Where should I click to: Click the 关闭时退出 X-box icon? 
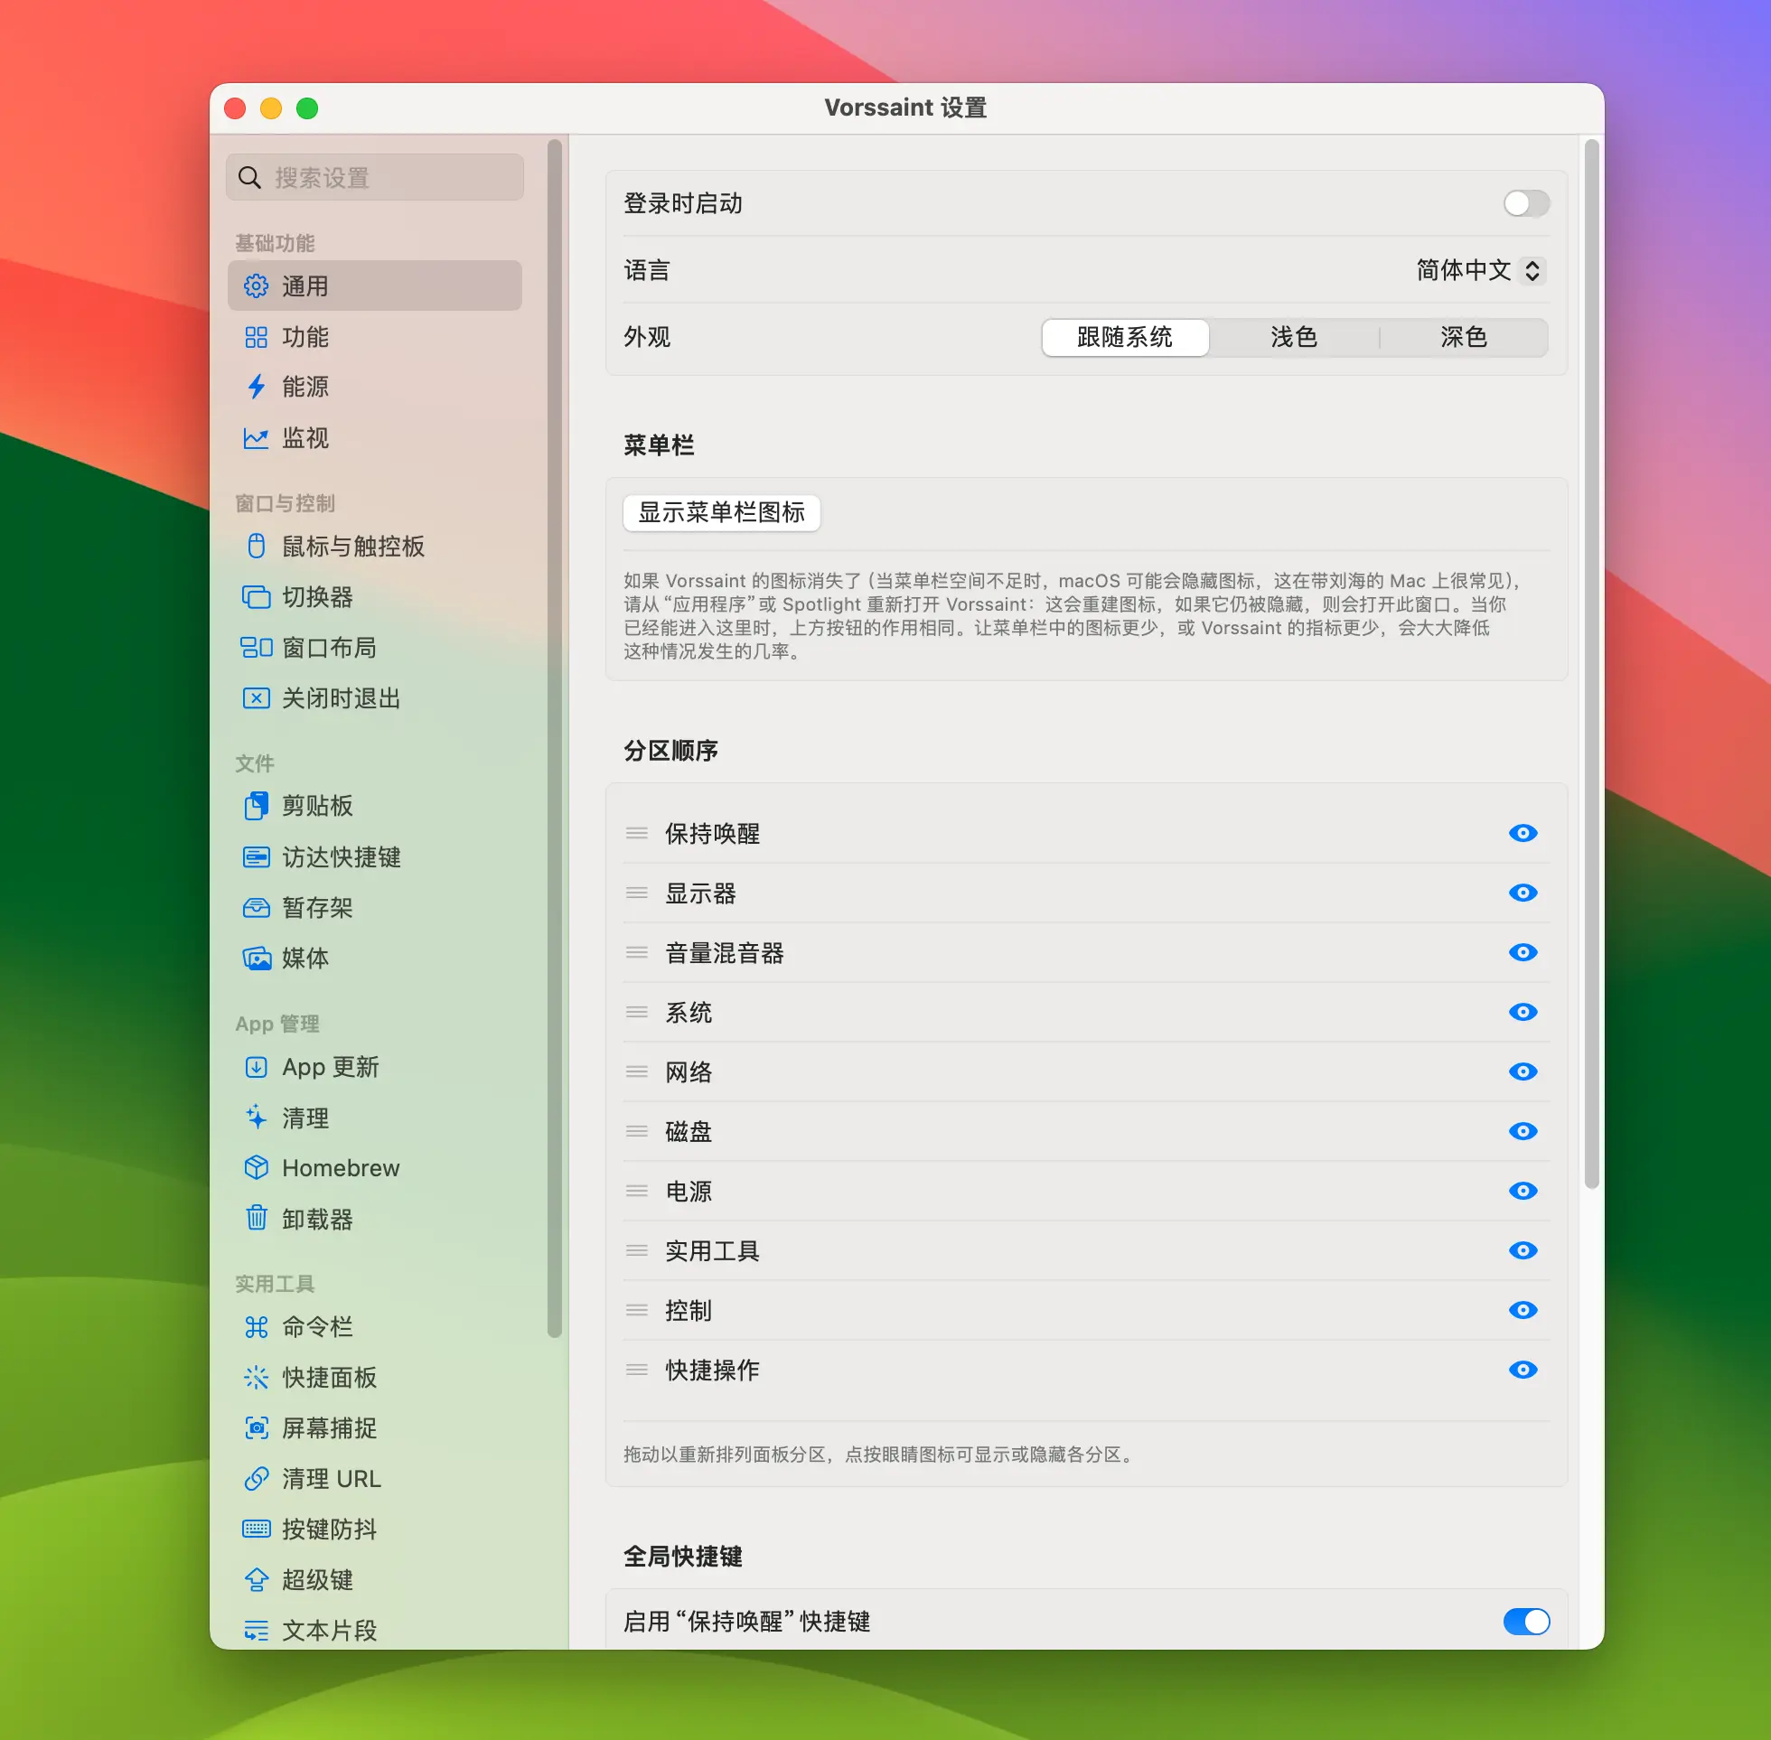click(x=256, y=699)
